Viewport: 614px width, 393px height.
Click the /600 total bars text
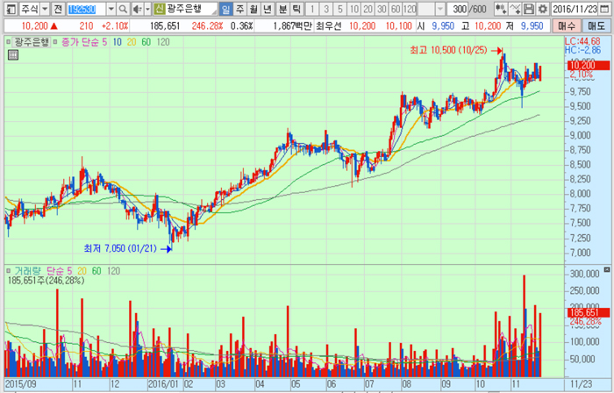pos(477,9)
